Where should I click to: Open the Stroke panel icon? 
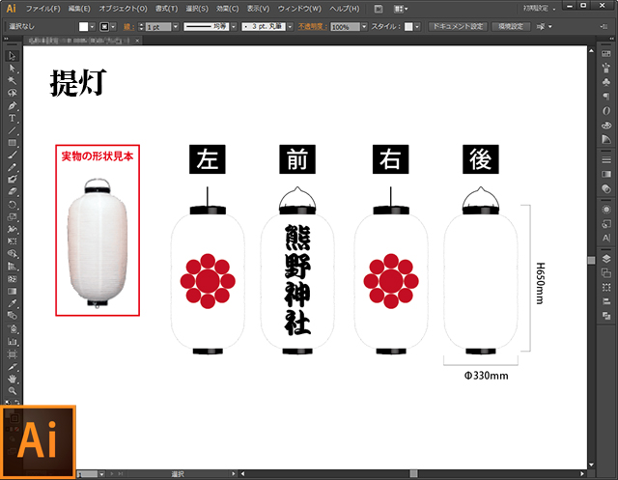[x=606, y=159]
